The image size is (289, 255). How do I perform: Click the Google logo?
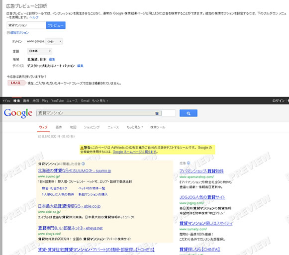tap(18, 113)
